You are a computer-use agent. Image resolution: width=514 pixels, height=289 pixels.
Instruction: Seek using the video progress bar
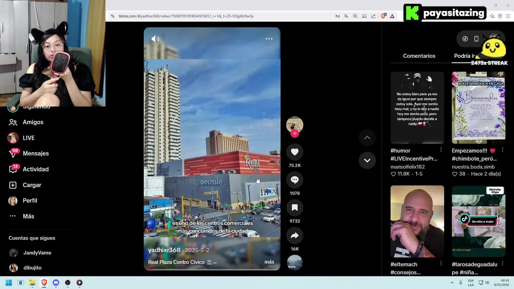pyautogui.click(x=212, y=269)
